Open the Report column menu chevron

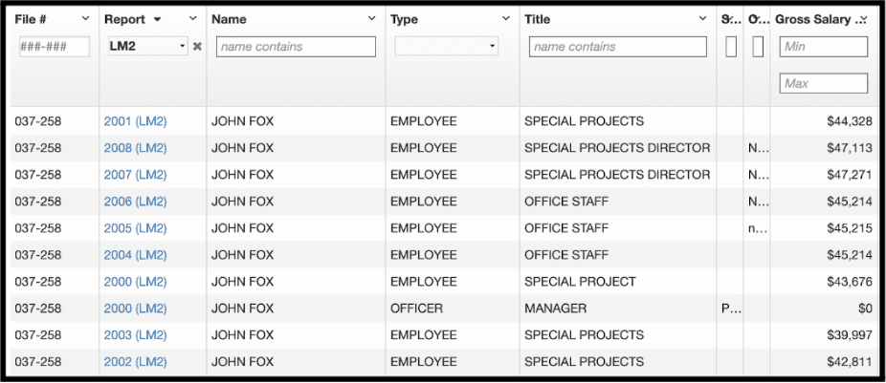(192, 19)
